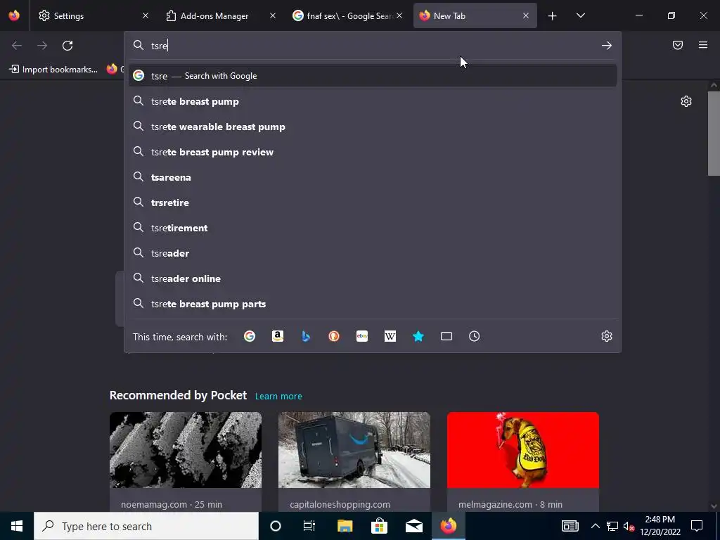Open the network icon in system tray
Screen dimensions: 720x540
point(612,526)
